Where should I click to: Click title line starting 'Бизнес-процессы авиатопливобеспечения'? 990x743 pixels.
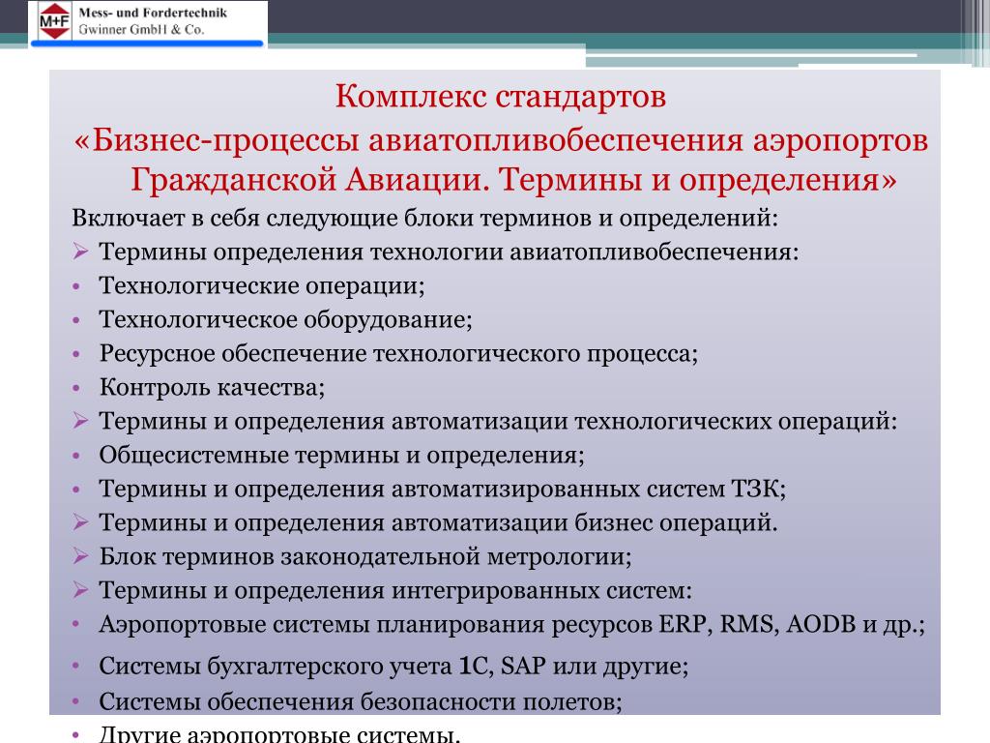click(x=501, y=140)
